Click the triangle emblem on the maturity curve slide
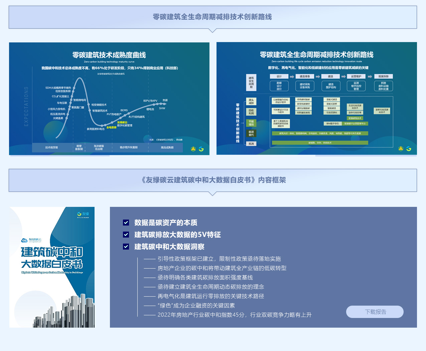Viewport: 426px width, 351px height. tap(193, 149)
